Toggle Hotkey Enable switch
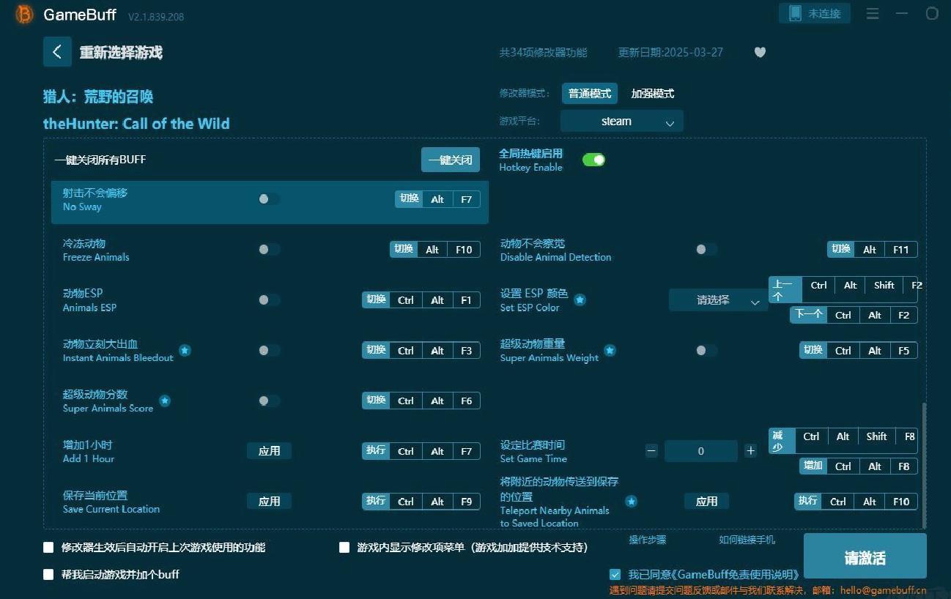The width and height of the screenshot is (951, 599). (593, 160)
